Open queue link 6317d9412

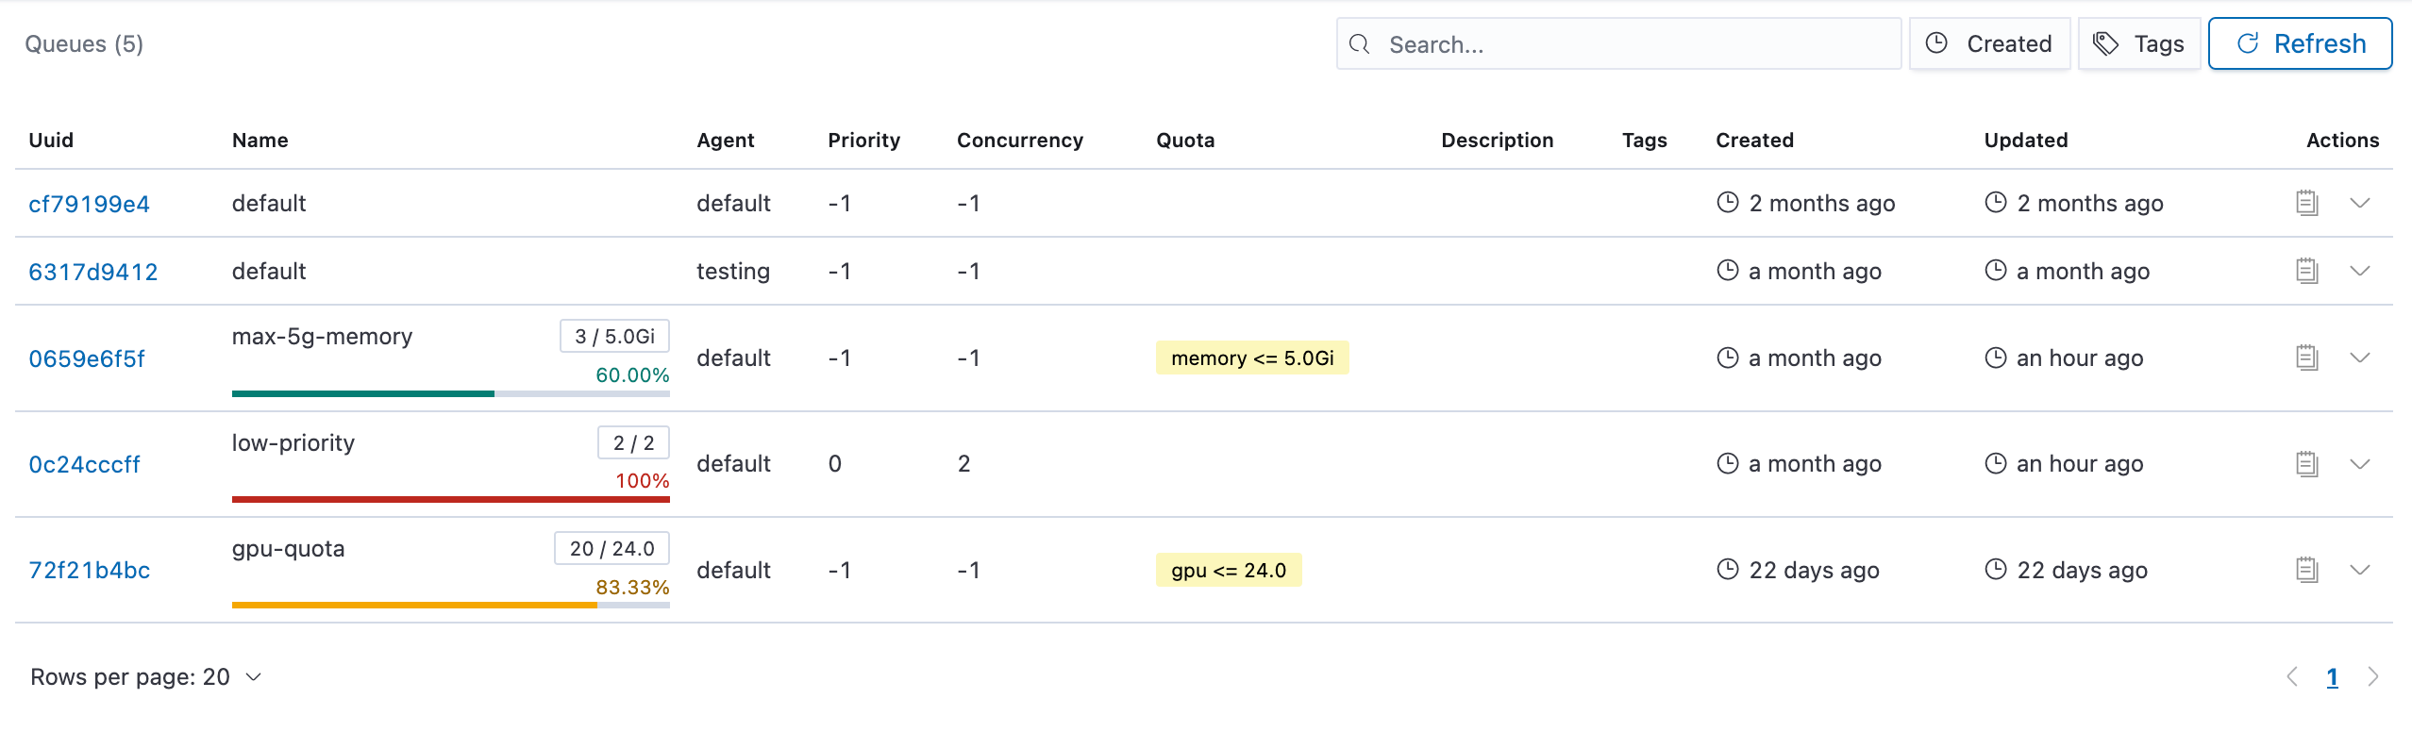point(93,272)
